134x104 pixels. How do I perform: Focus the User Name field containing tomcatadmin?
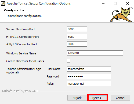point(89,69)
